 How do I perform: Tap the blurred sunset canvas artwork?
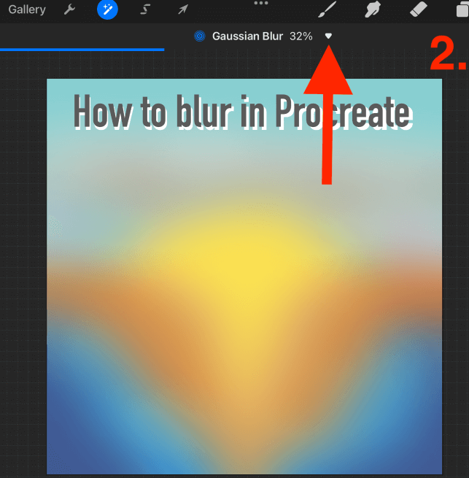(x=244, y=277)
